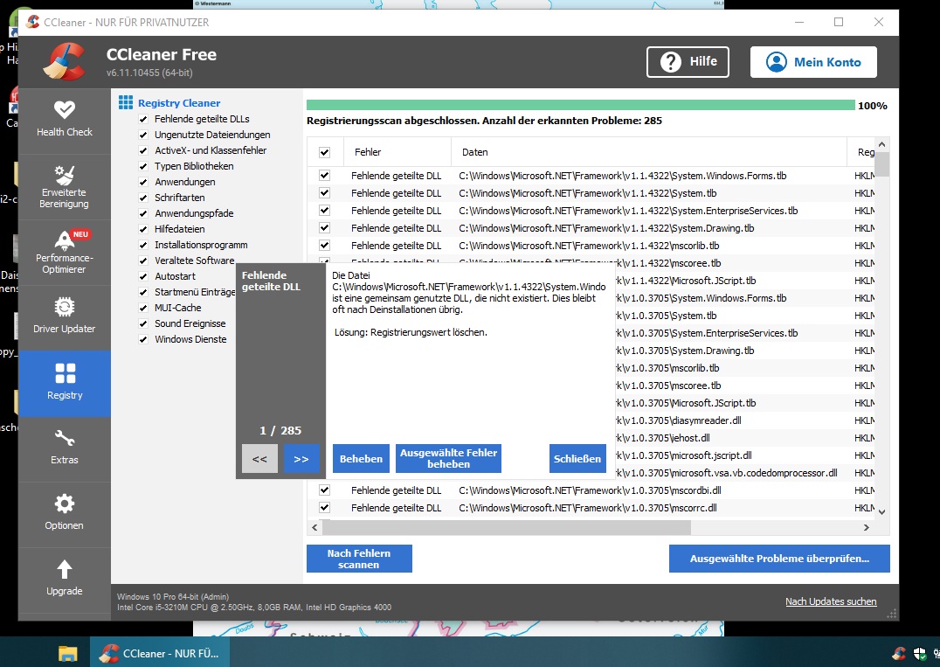
Task: Click Windows Security shield tray icon
Action: click(x=920, y=654)
